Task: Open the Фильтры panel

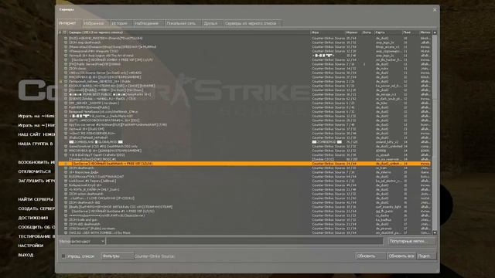Action: [117, 256]
